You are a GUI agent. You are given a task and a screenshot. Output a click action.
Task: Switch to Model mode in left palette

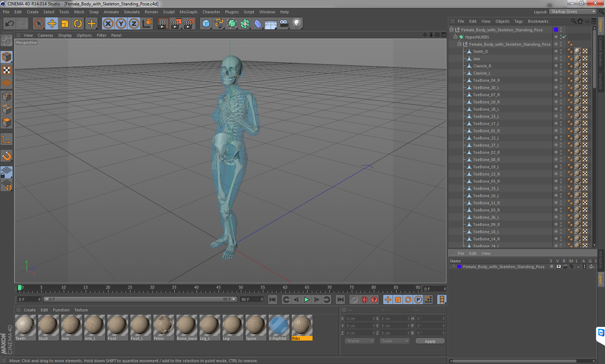7,57
